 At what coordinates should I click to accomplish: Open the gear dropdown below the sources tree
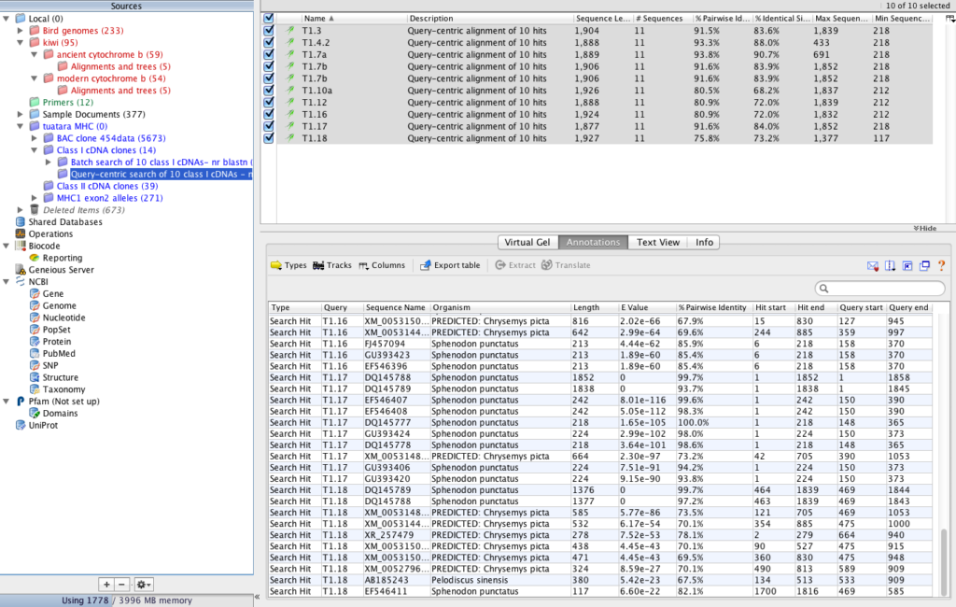click(x=142, y=584)
